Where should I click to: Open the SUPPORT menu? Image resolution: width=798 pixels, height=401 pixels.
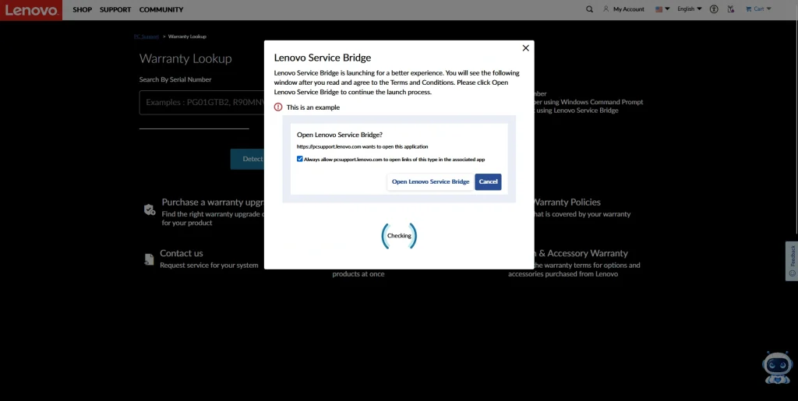(115, 9)
